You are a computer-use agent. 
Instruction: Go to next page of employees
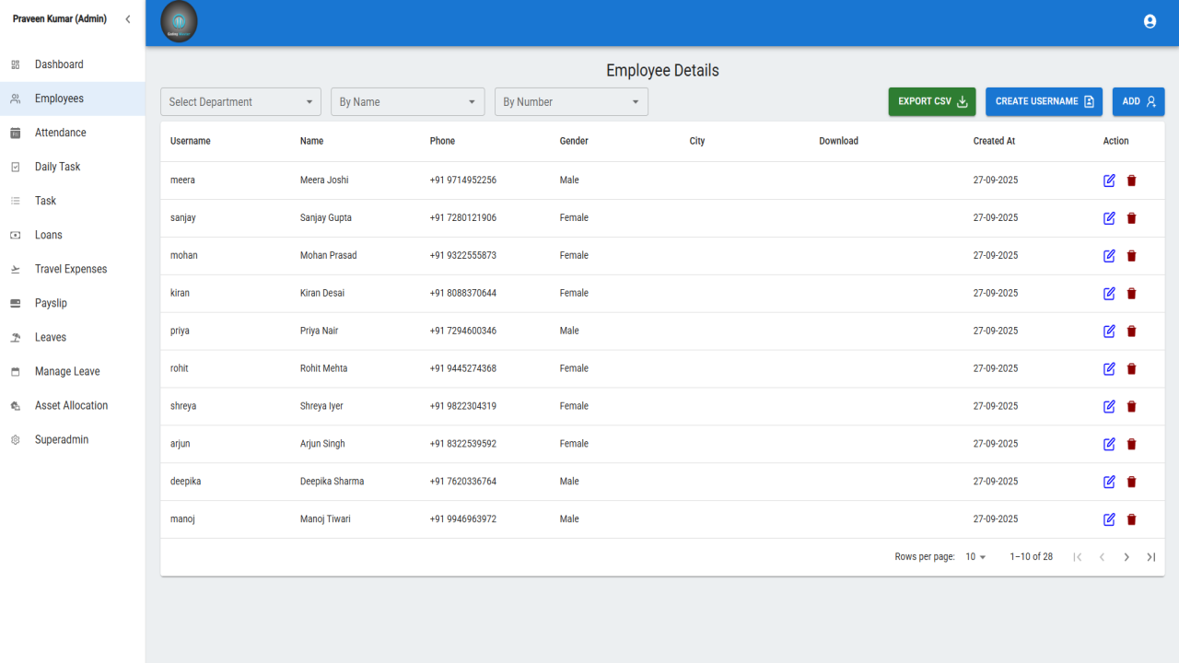coord(1126,557)
